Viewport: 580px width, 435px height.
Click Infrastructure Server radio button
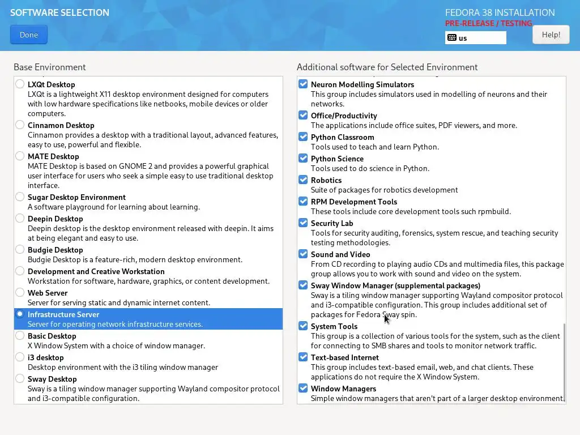(20, 314)
